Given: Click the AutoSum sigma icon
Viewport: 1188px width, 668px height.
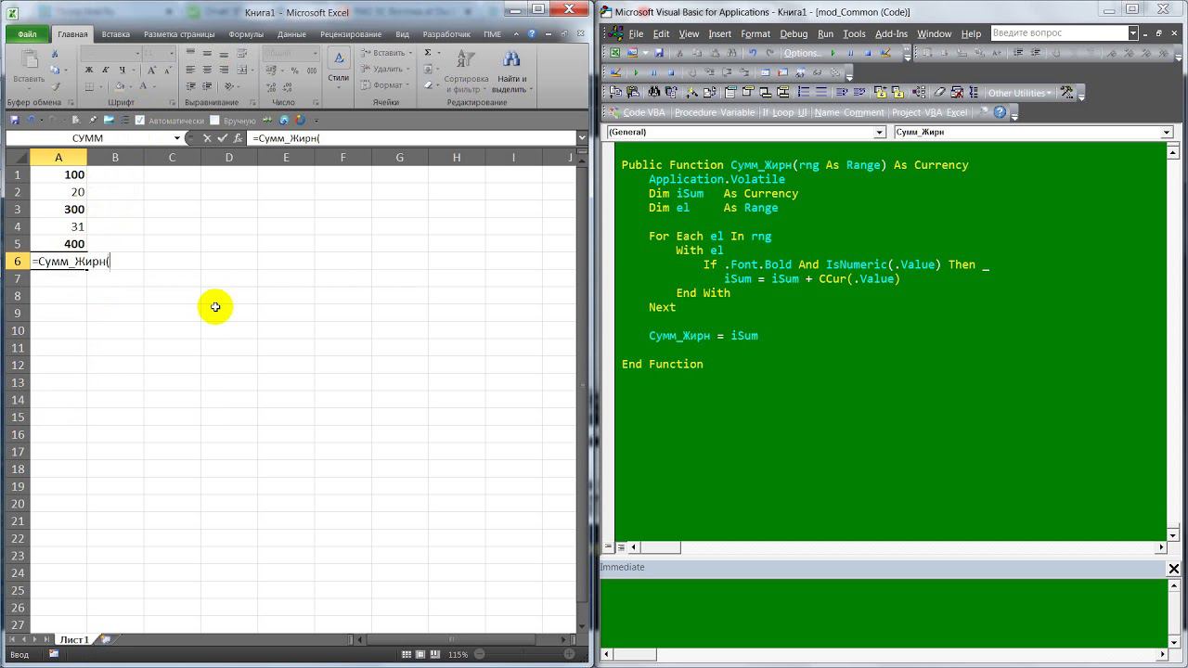Looking at the screenshot, I should (428, 53).
